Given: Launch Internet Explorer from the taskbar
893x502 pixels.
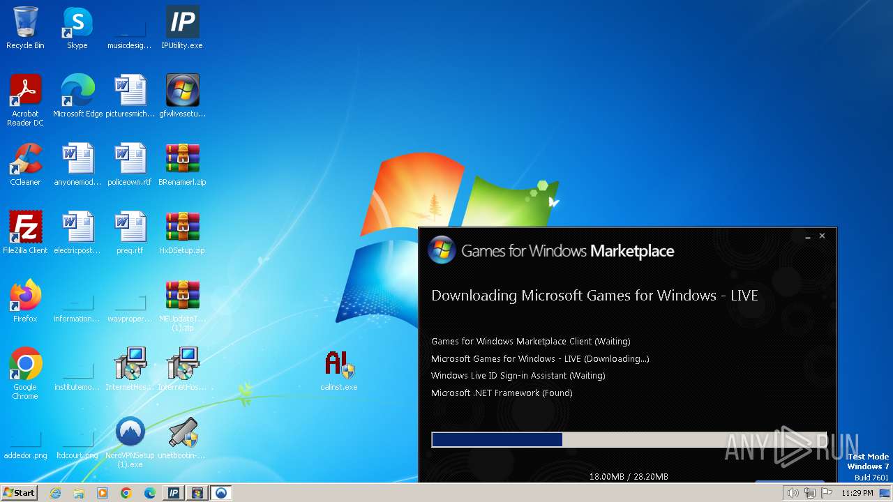Looking at the screenshot, I should click(55, 493).
